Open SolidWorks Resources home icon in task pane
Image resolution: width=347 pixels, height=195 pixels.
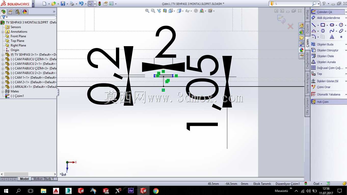[301, 26]
